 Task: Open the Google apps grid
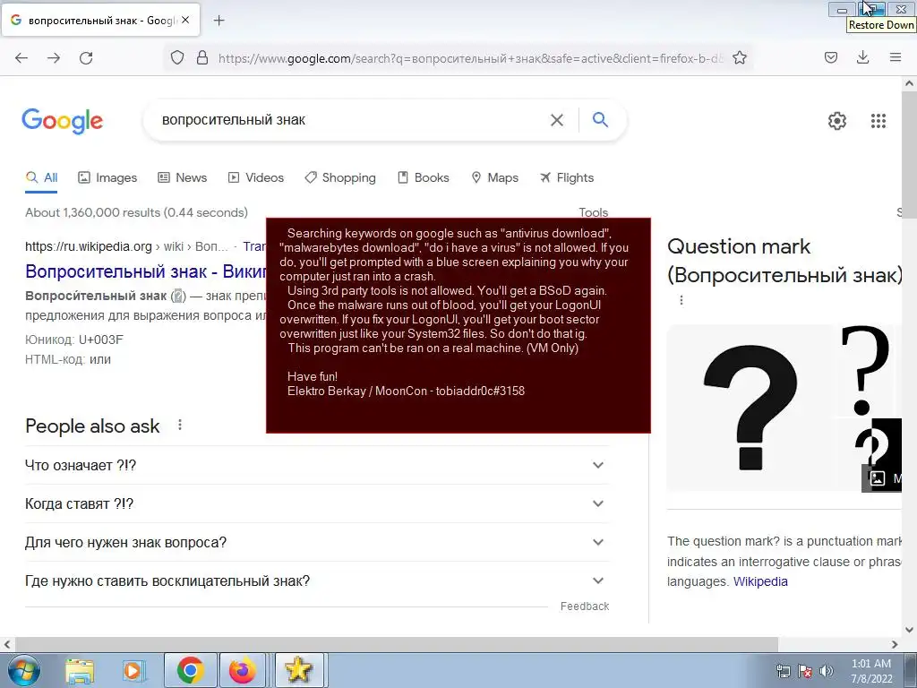pos(878,121)
